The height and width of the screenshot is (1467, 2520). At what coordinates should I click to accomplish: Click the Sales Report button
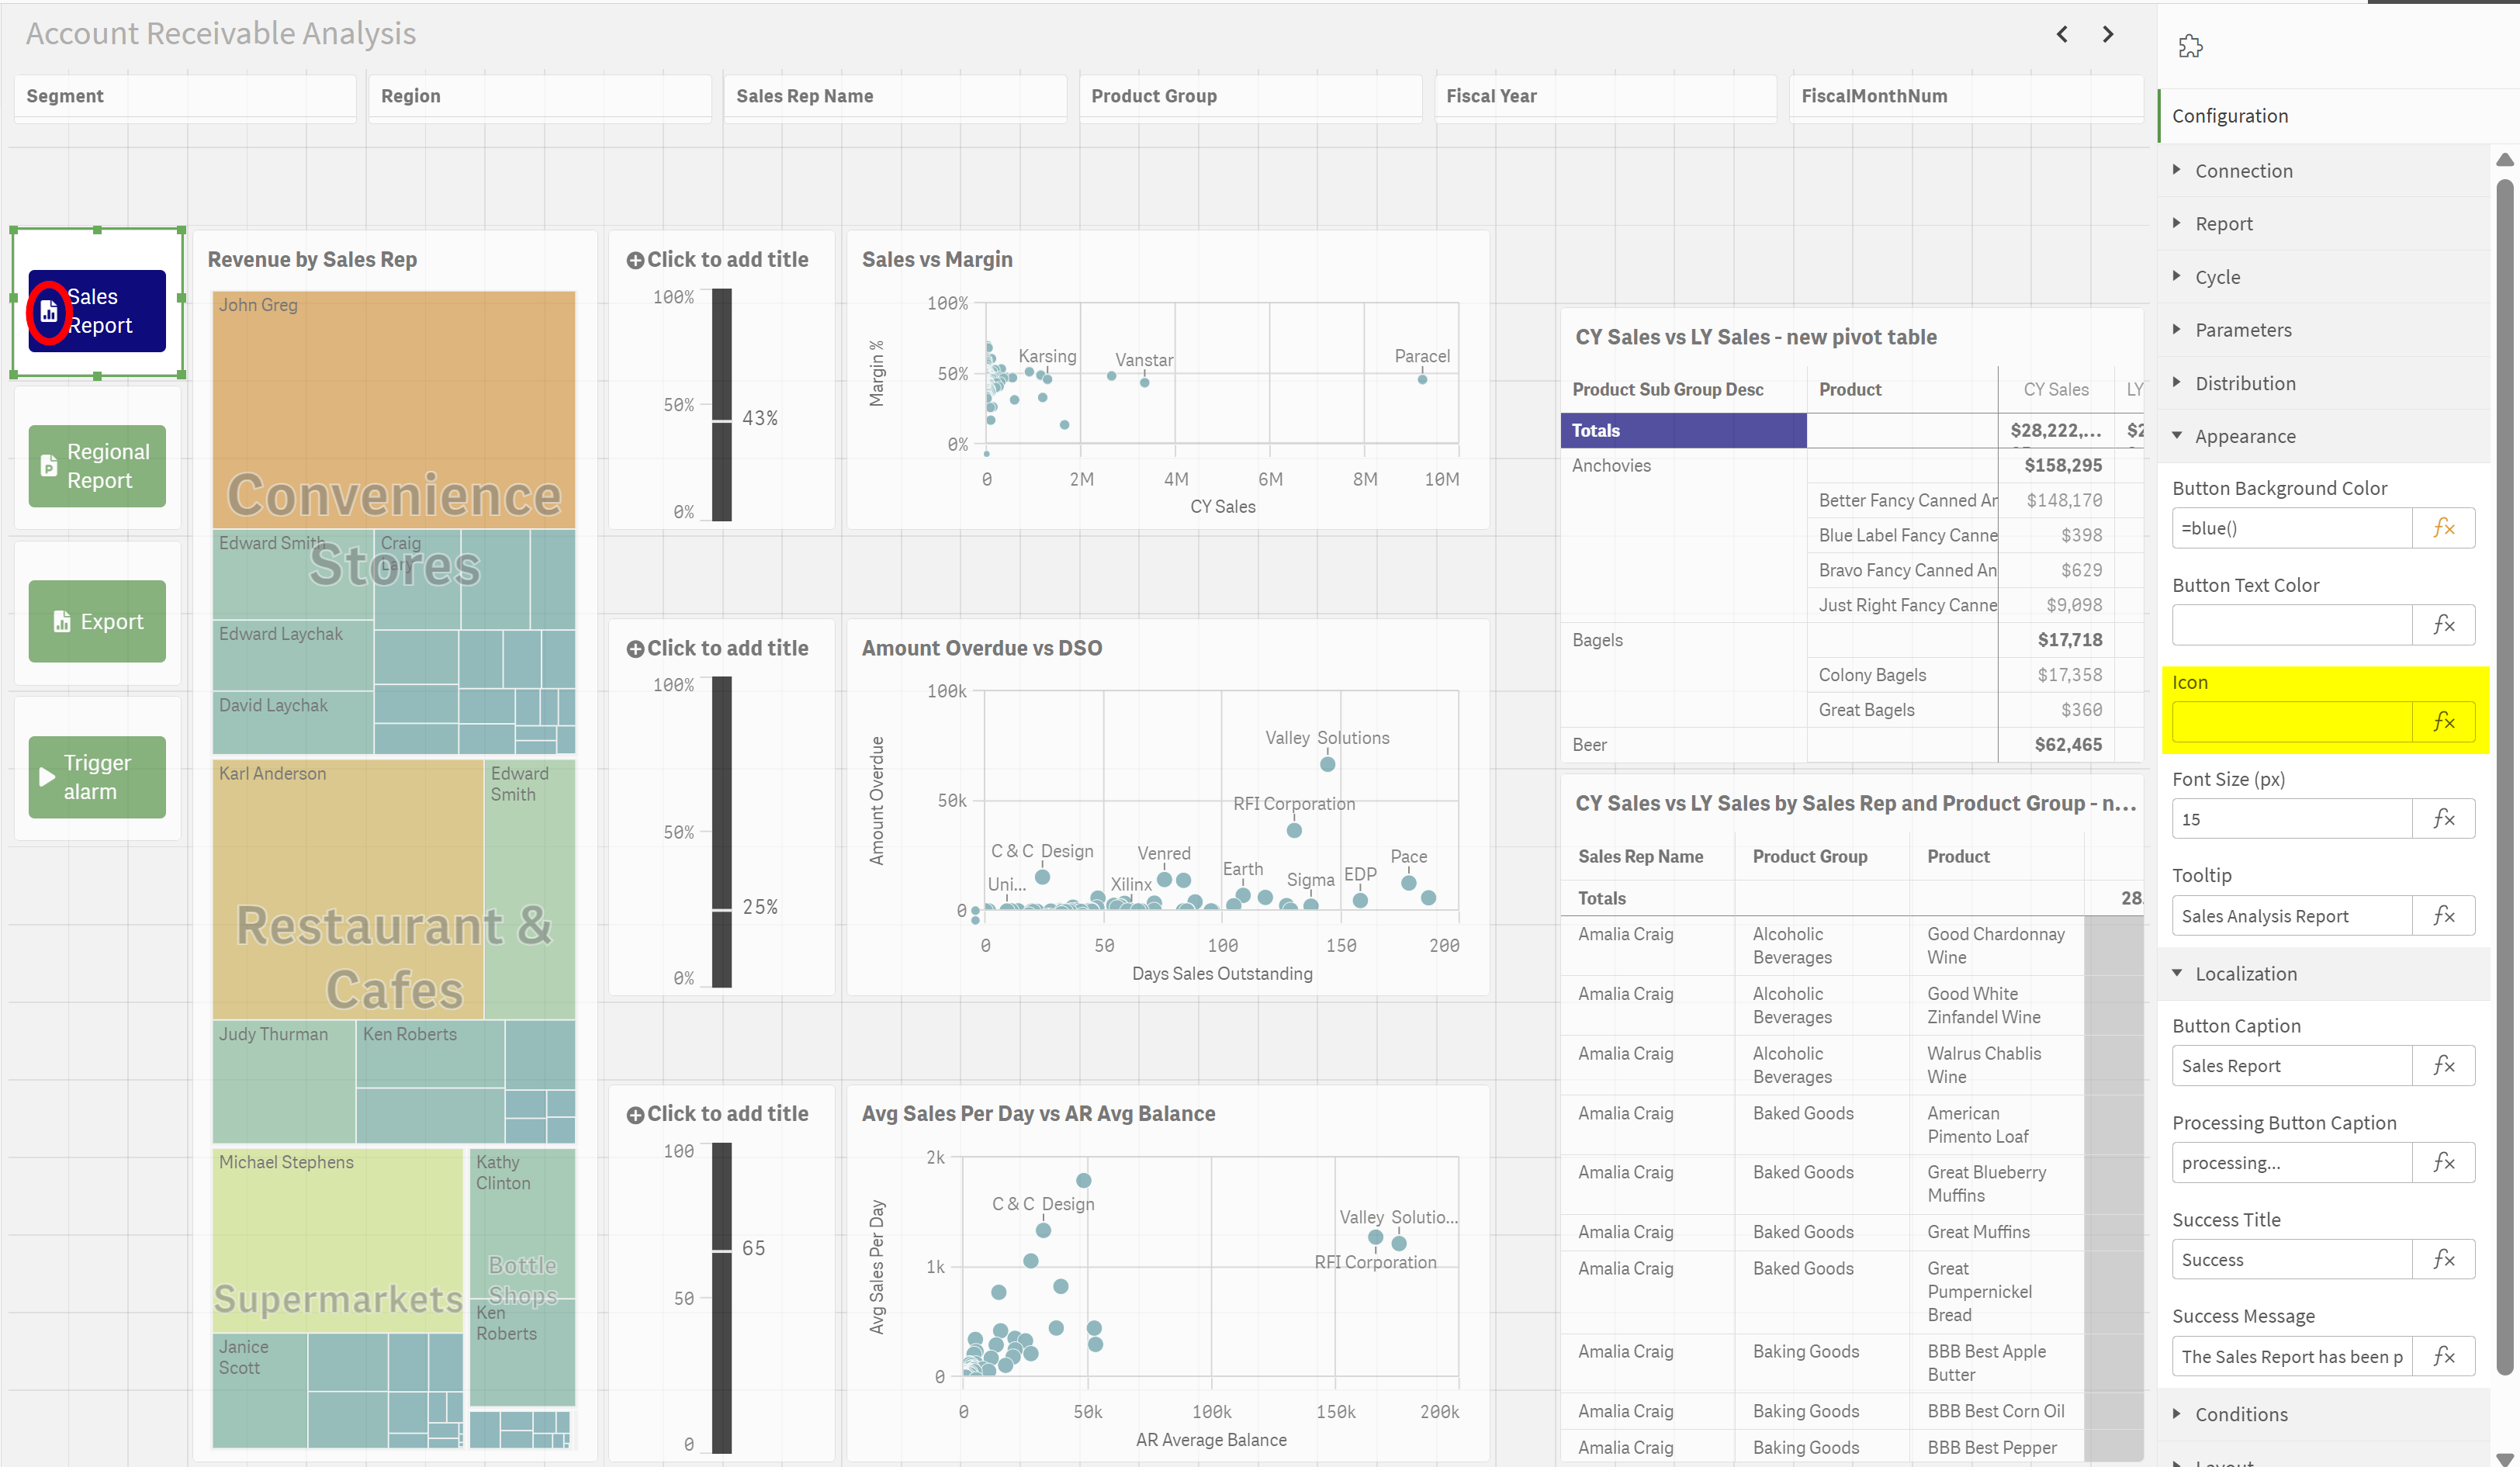97,311
